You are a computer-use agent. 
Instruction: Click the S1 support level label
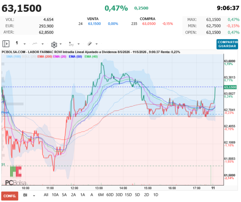click(3, 165)
